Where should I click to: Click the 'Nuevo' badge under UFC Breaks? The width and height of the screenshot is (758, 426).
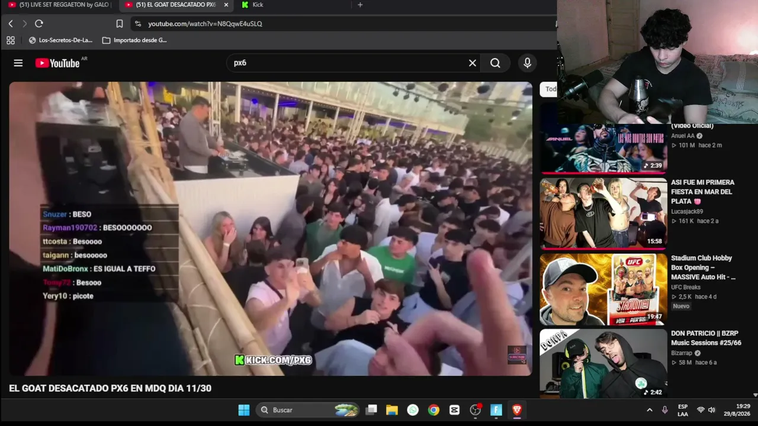click(681, 306)
